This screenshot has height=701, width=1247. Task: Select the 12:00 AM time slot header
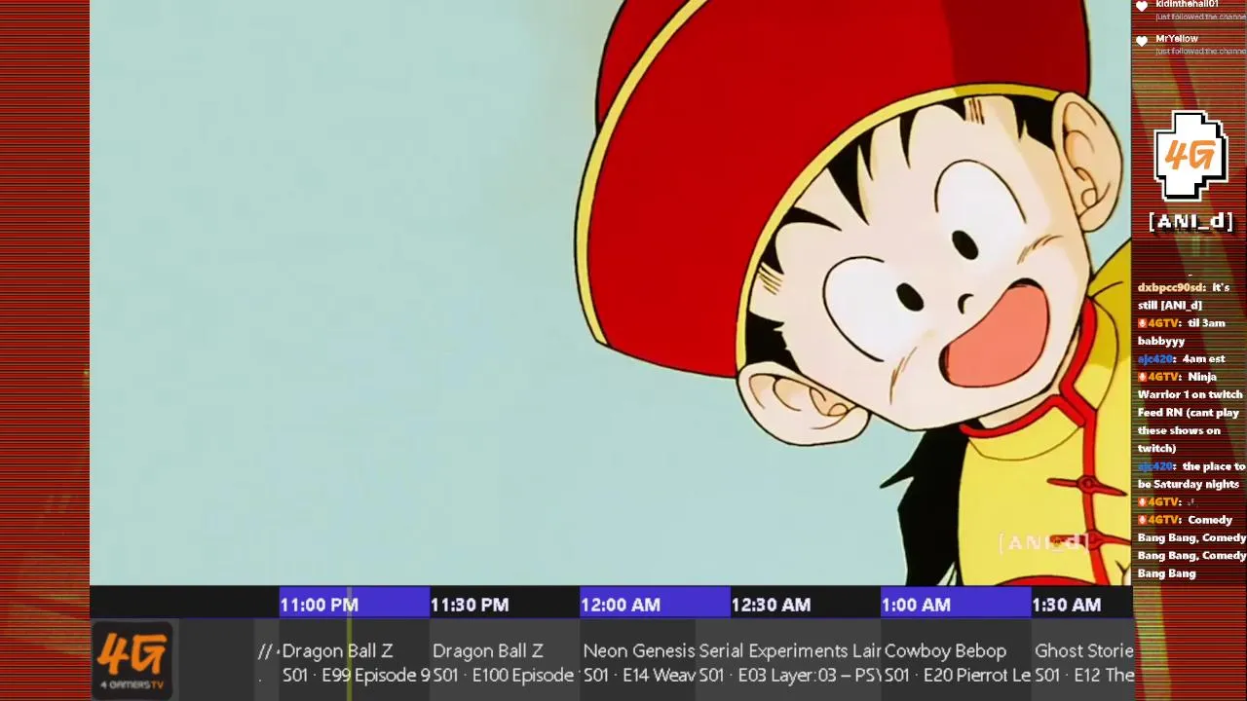coord(655,605)
